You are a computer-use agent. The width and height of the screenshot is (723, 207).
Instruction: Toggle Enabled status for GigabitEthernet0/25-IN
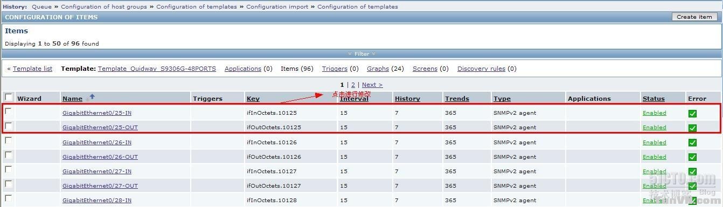click(x=655, y=113)
